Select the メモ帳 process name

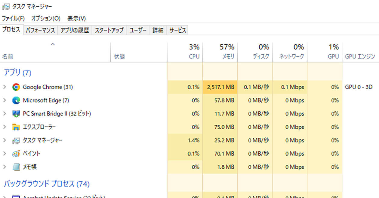click(x=30, y=167)
